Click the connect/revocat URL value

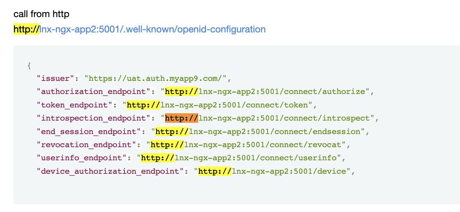264,145
